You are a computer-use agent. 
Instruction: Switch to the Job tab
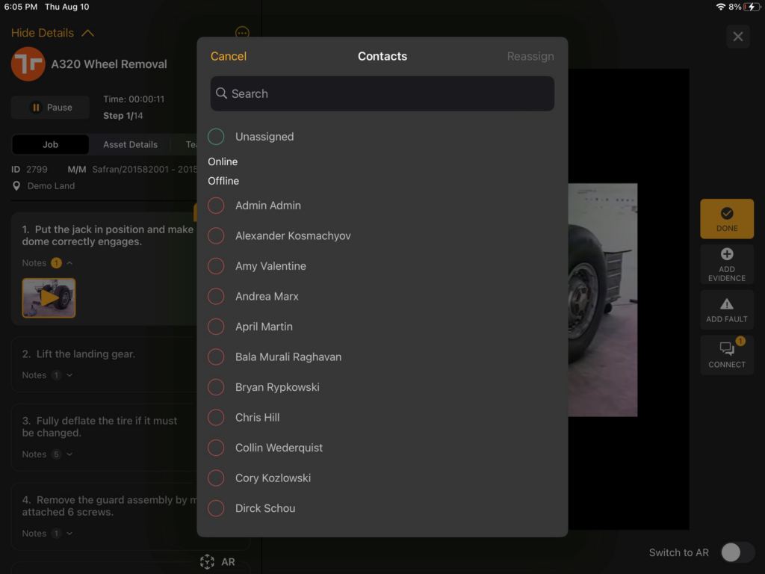click(x=50, y=144)
